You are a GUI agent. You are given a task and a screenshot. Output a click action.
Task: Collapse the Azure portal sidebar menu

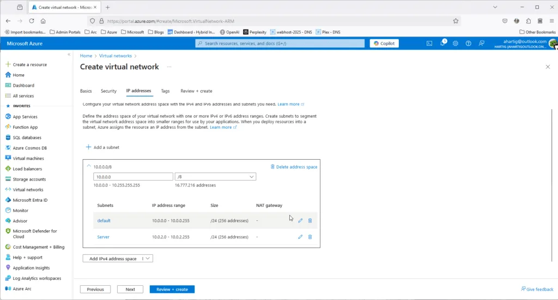pos(69,55)
